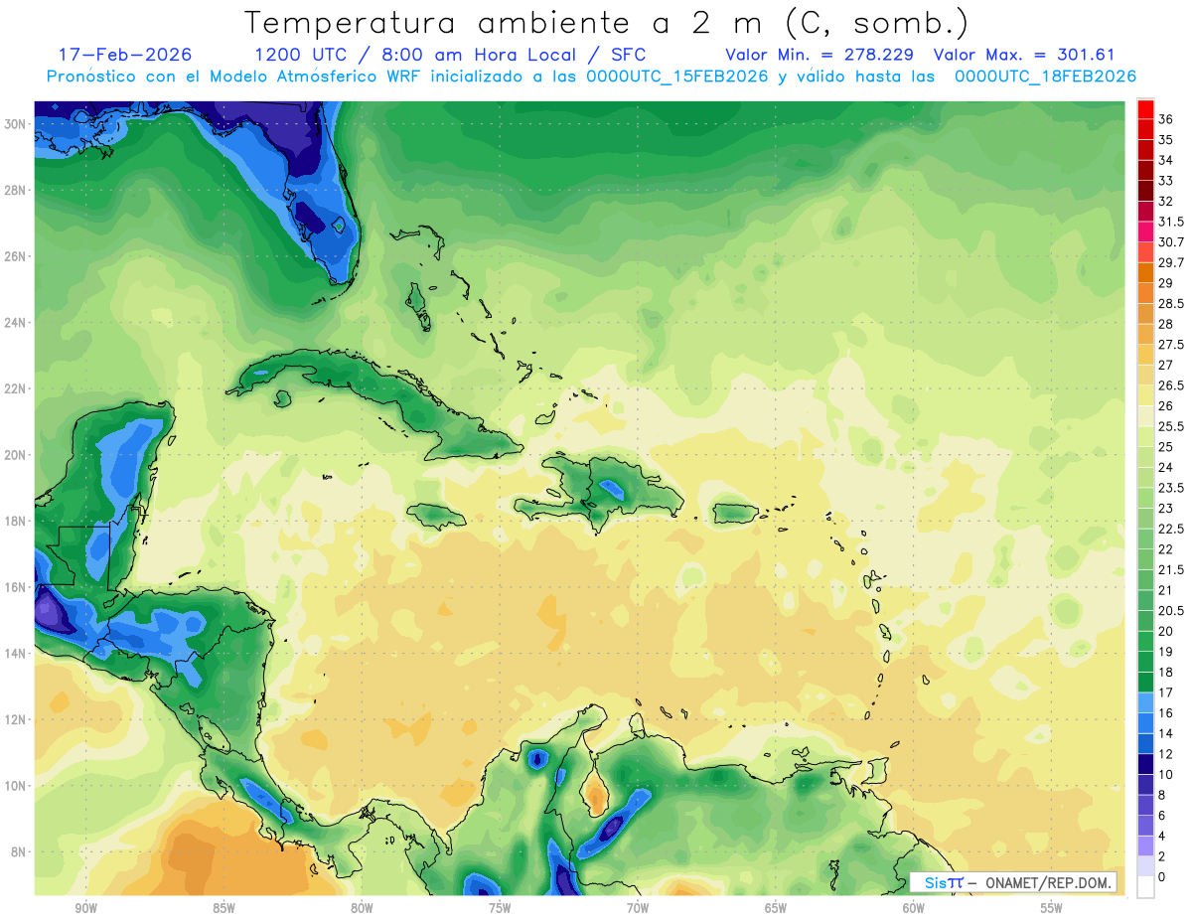Click the '26N' latitude label
Image resolution: width=1192 pixels, height=921 pixels.
click(x=14, y=256)
